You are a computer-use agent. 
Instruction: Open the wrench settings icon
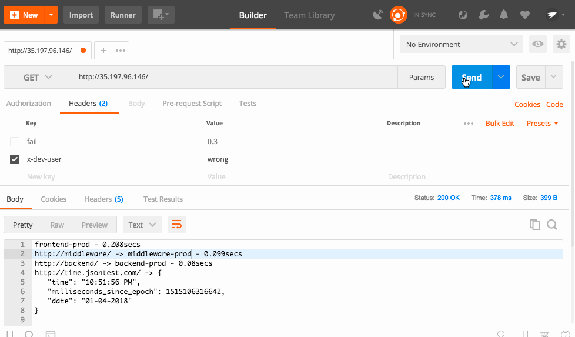coord(484,15)
